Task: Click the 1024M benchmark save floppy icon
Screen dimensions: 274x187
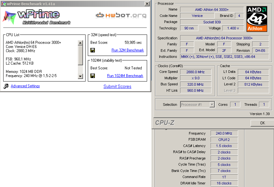Action: coord(93,76)
